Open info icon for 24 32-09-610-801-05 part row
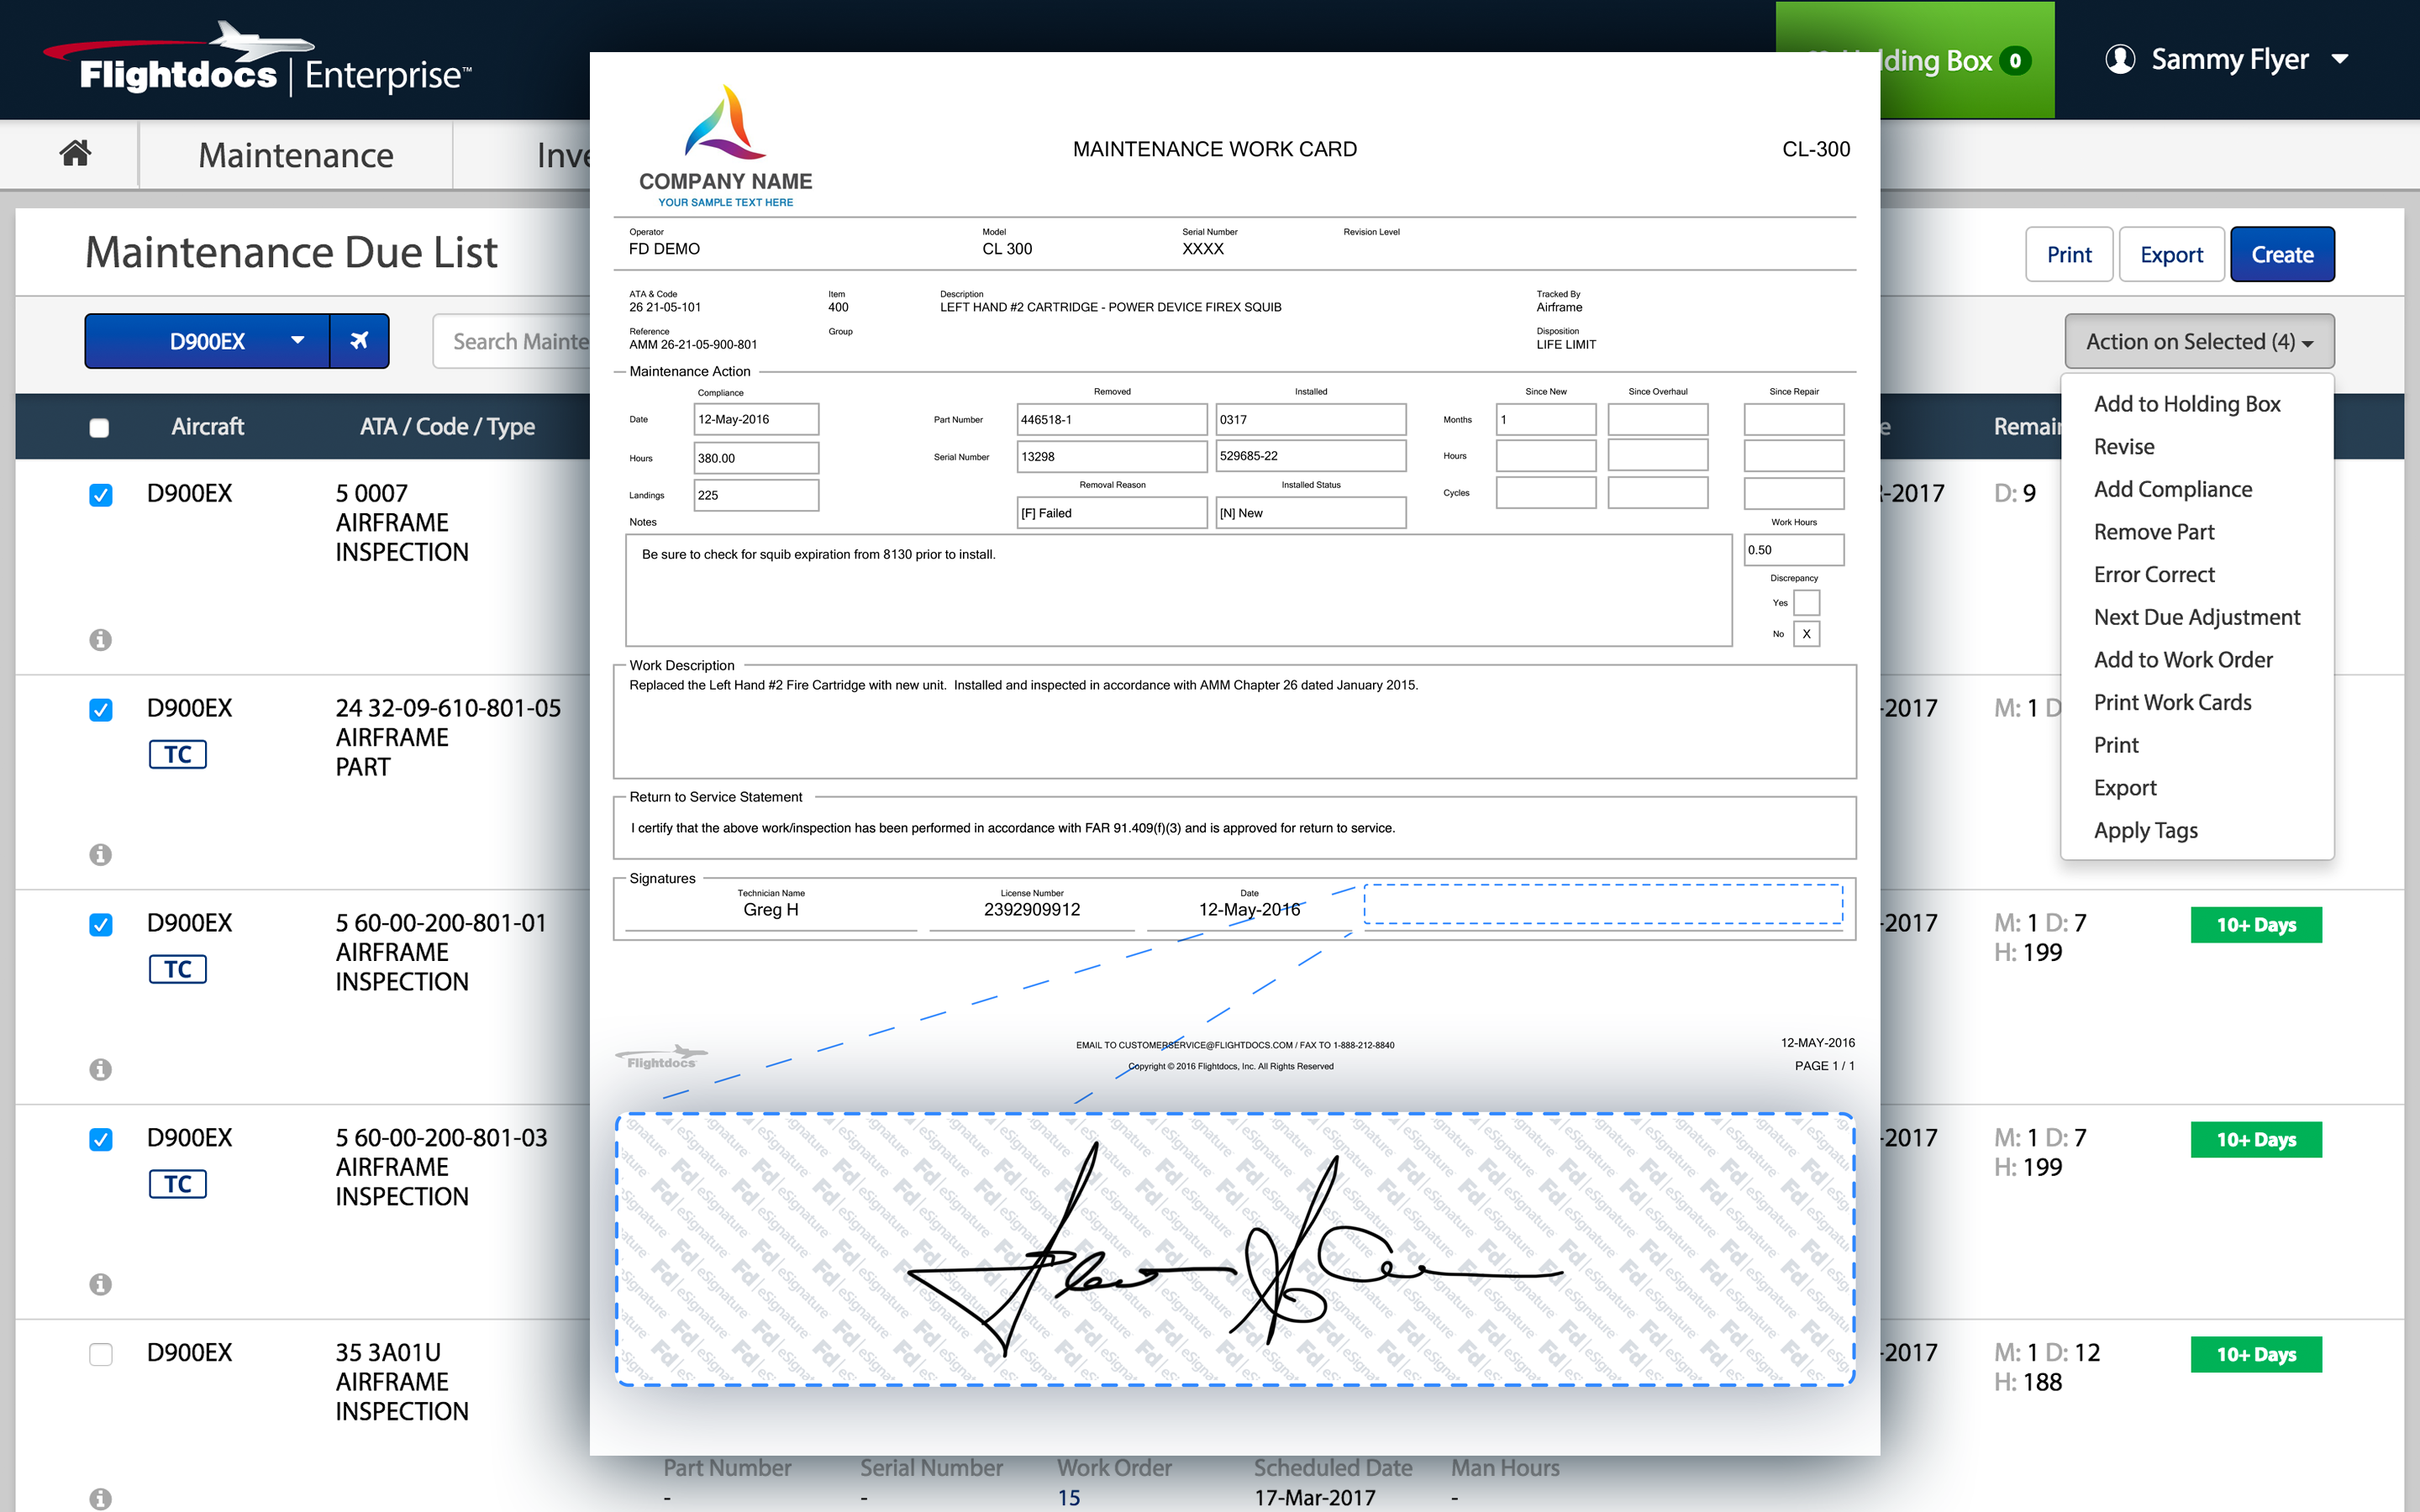The height and width of the screenshot is (1512, 2420). pyautogui.click(x=100, y=855)
